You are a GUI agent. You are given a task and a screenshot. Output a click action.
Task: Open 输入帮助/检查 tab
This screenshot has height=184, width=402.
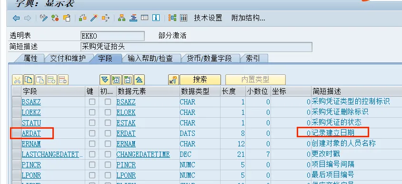[150, 59]
